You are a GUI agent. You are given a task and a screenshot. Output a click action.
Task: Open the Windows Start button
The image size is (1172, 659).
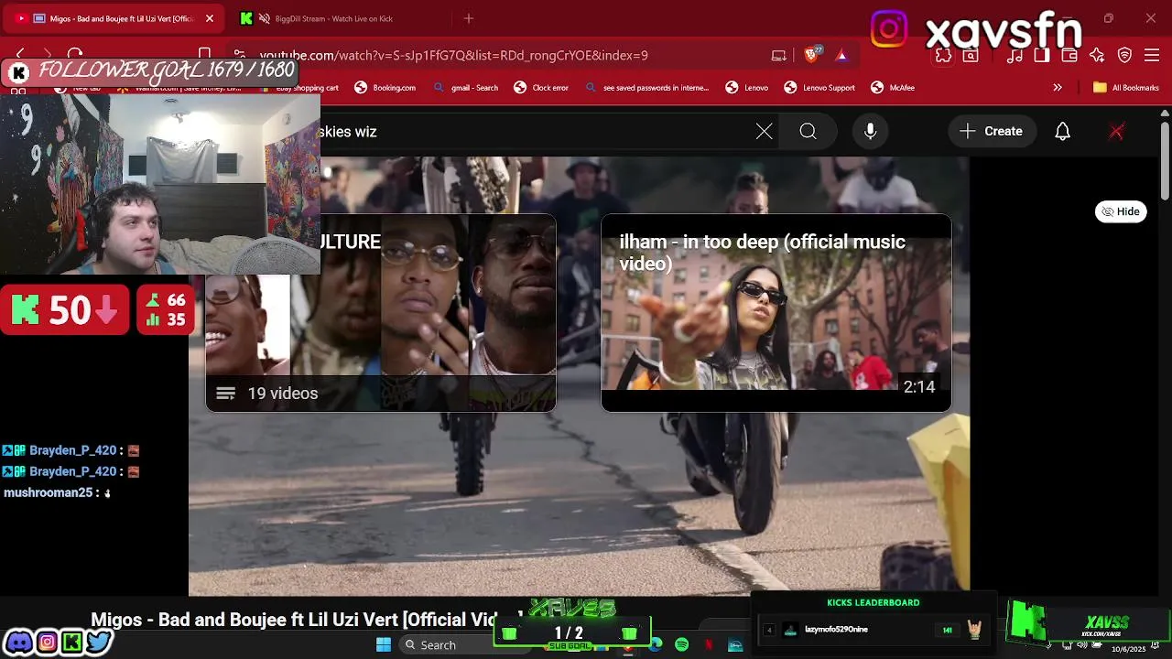[x=384, y=645]
